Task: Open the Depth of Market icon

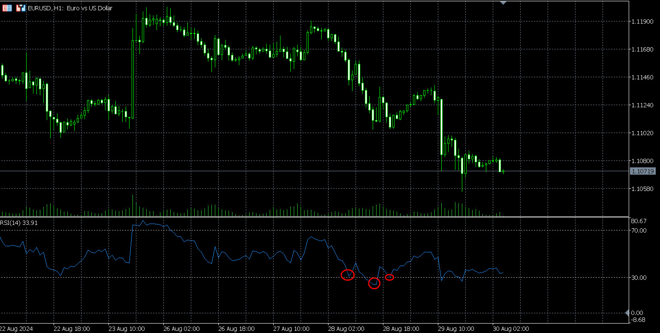Action: coord(7,8)
